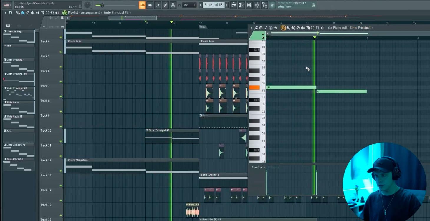Open Channel rack from top toolbar
This screenshot has width=430, height=221.
[249, 5]
